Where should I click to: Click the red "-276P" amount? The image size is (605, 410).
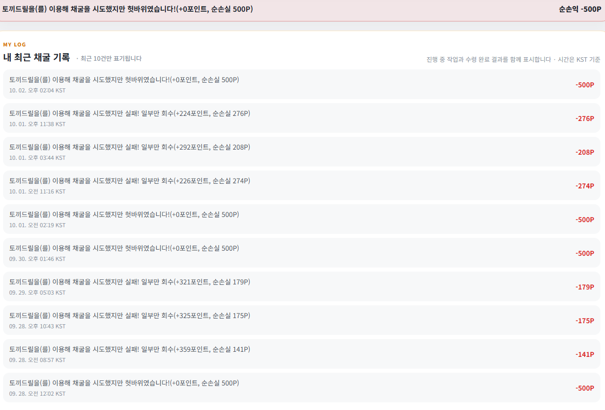[585, 119]
